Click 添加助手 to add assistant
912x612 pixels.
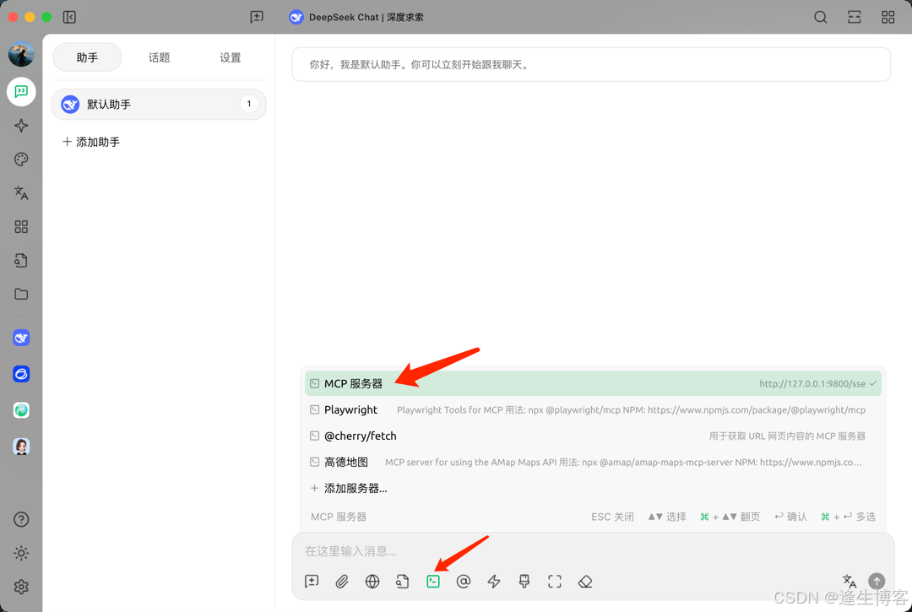[x=91, y=142]
